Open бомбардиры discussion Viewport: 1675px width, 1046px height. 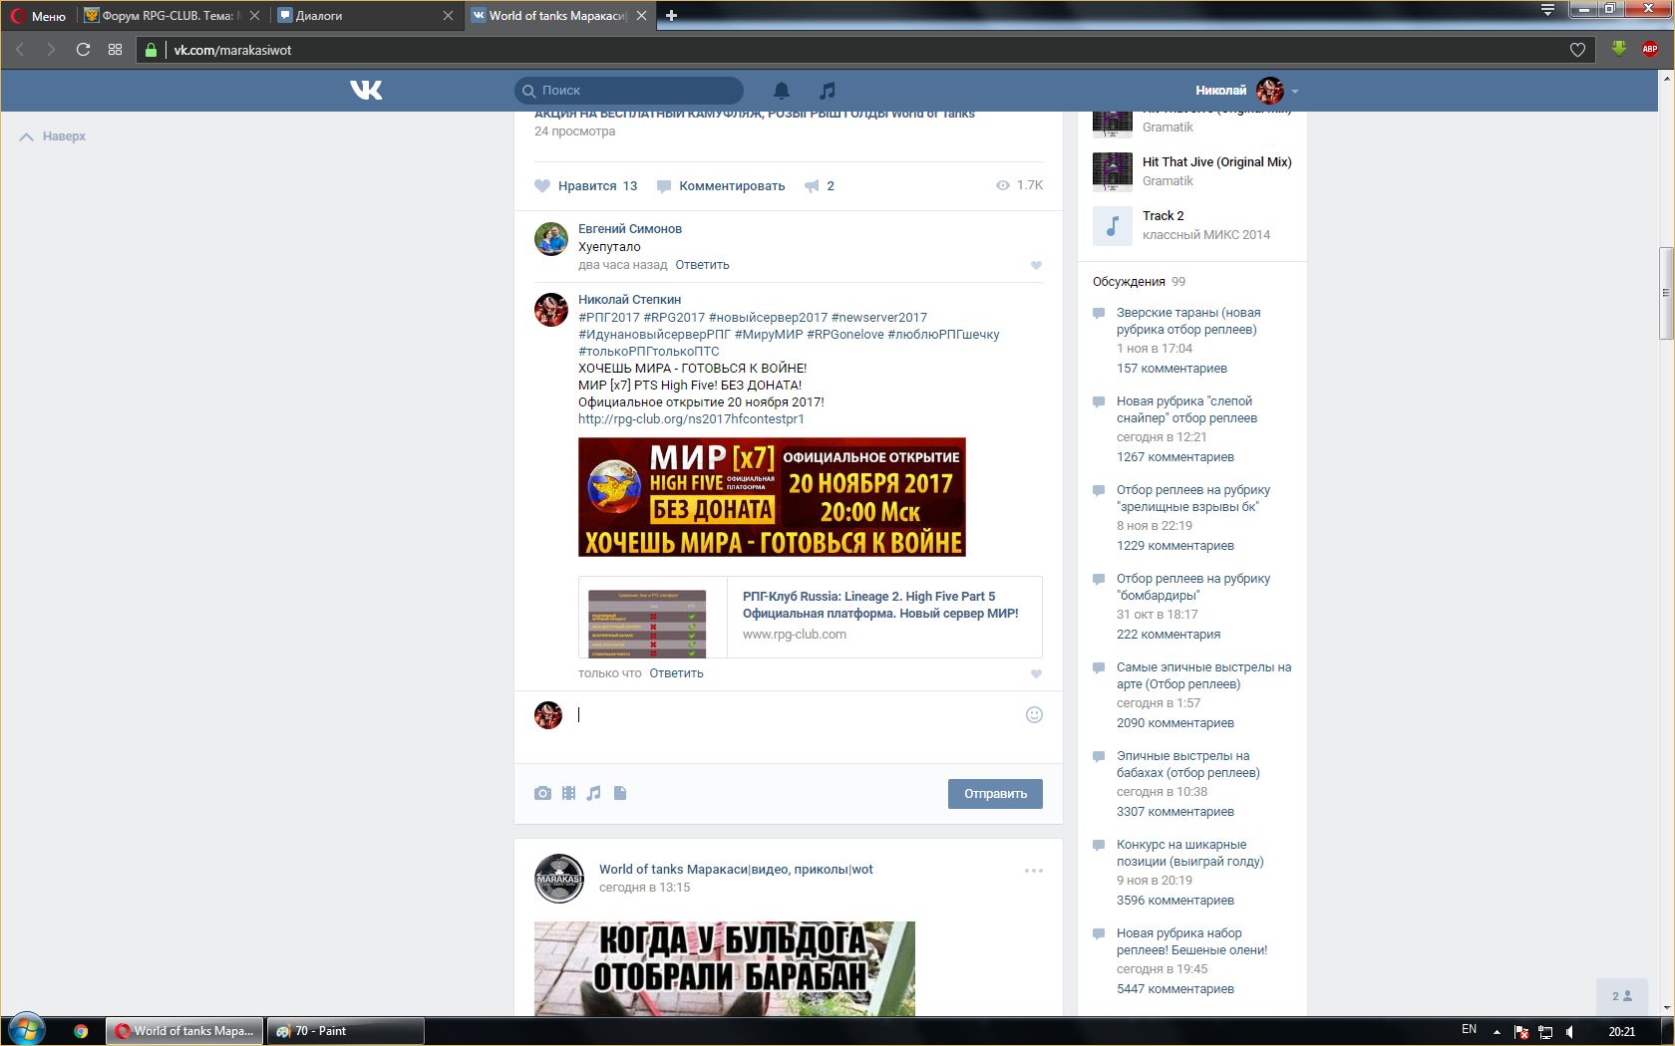coord(1193,587)
